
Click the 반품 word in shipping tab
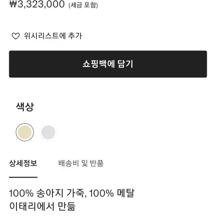(x=96, y=163)
